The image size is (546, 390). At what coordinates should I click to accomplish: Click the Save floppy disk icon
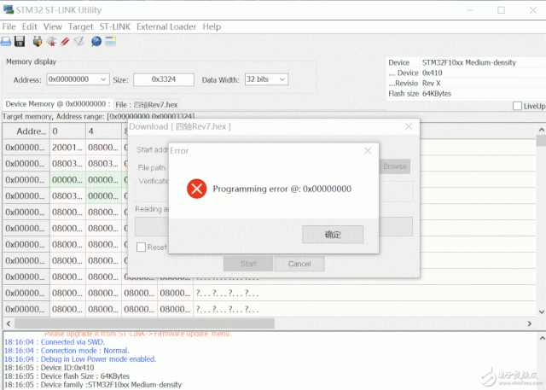20,42
